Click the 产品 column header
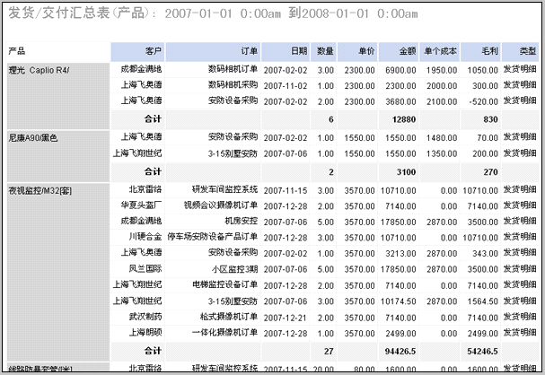The image size is (545, 375). click(17, 51)
